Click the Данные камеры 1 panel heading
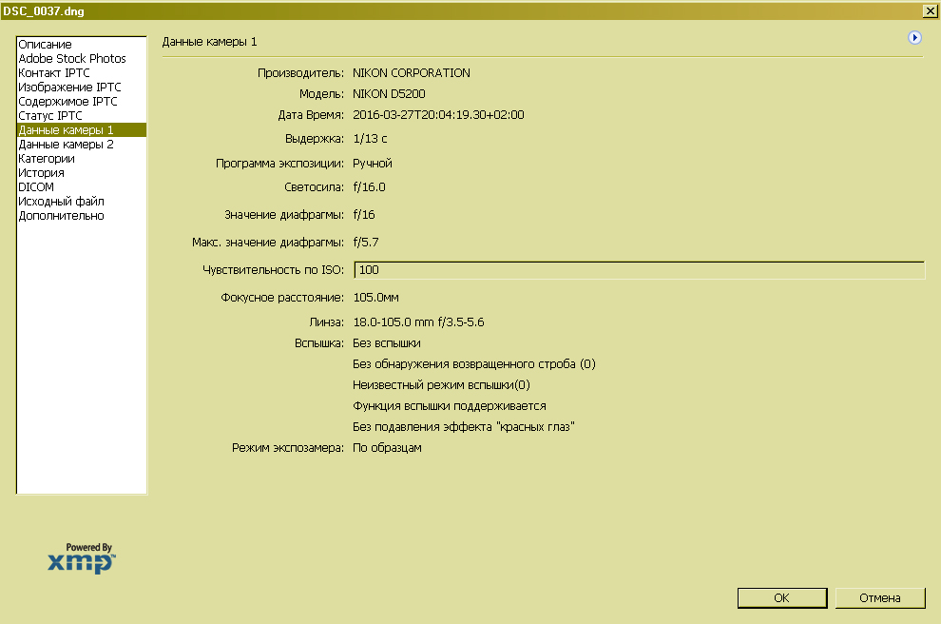The height and width of the screenshot is (624, 941). click(209, 42)
